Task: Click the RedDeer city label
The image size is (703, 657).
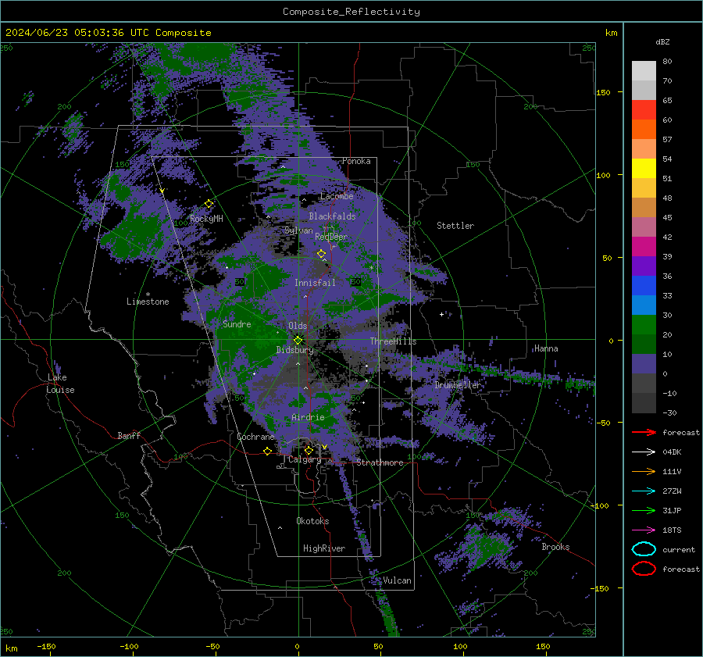Action: [x=331, y=237]
